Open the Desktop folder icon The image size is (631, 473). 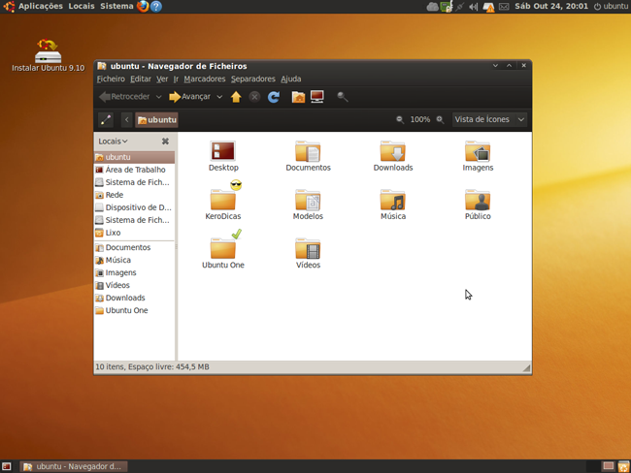[223, 156]
